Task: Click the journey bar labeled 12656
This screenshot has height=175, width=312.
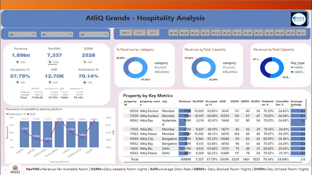Action: (x=36, y=134)
